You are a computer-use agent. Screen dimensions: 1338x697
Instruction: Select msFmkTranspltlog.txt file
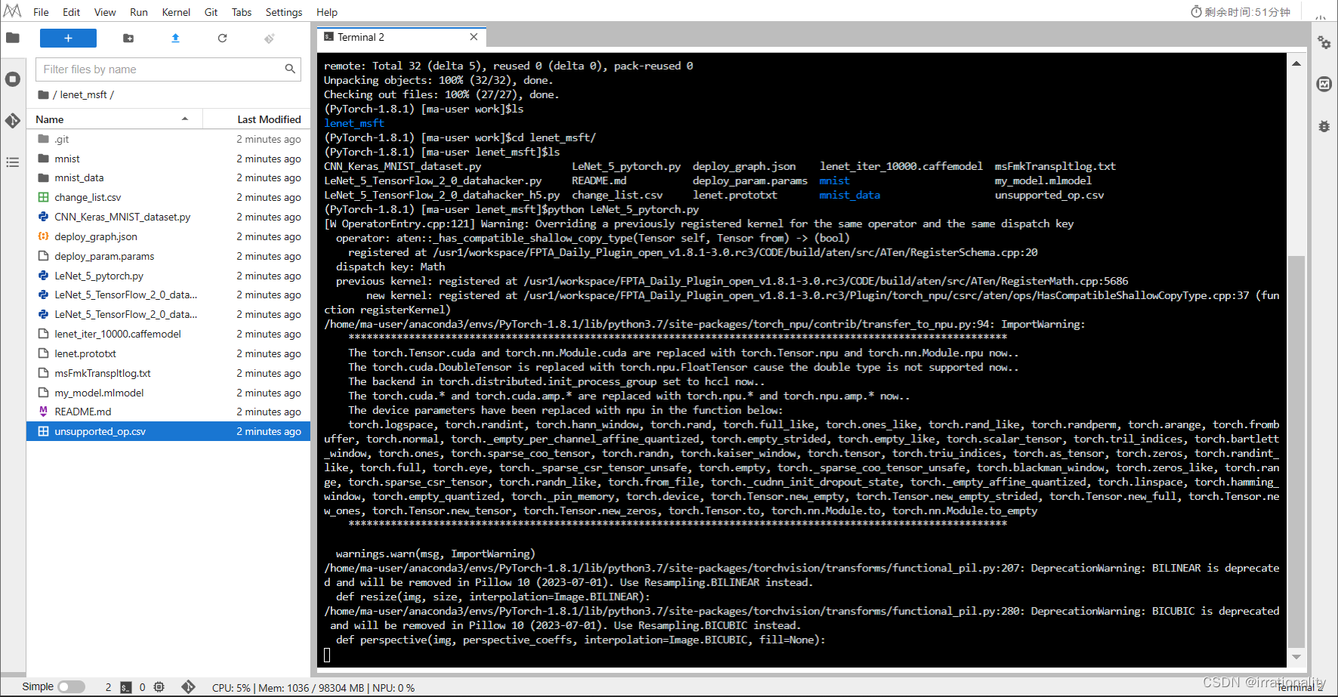point(168,373)
